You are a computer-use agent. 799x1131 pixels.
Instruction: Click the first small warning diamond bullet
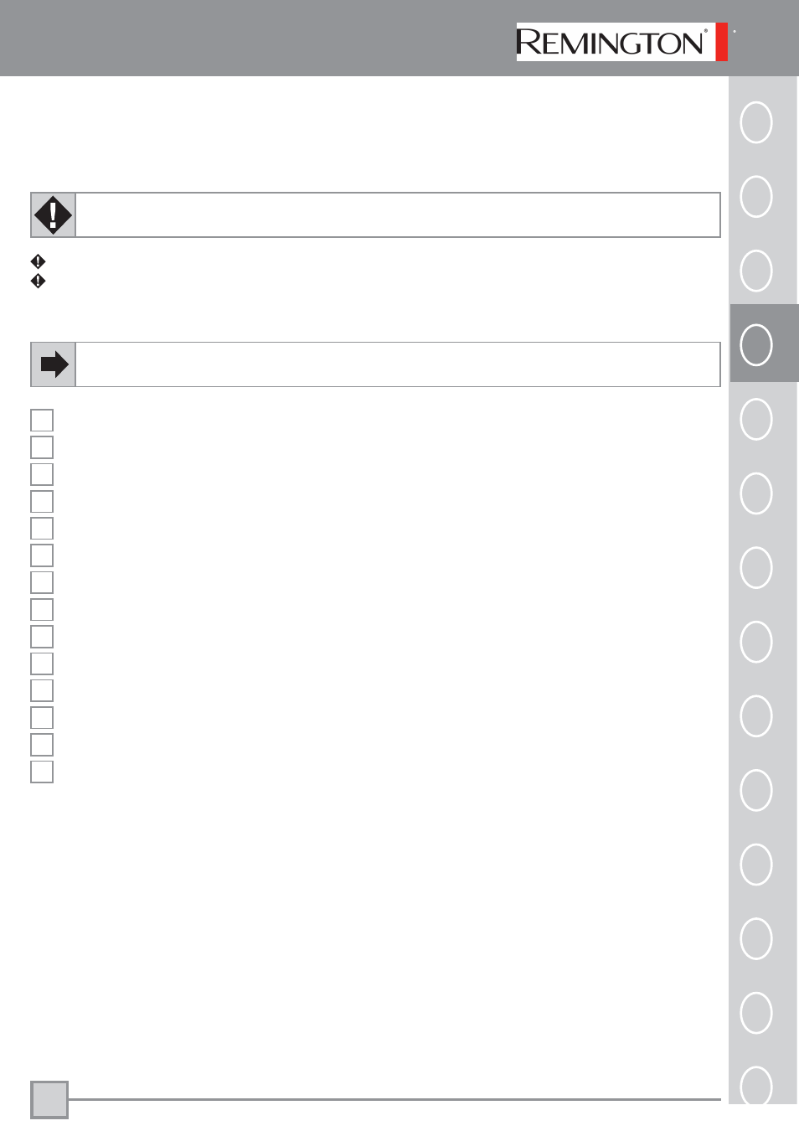pyautogui.click(x=38, y=261)
